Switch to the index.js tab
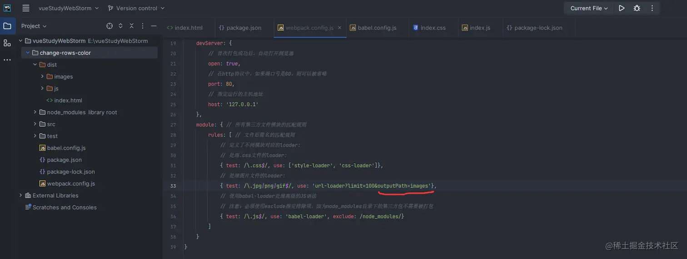Viewport: 687px width, 259px height. 476,28
